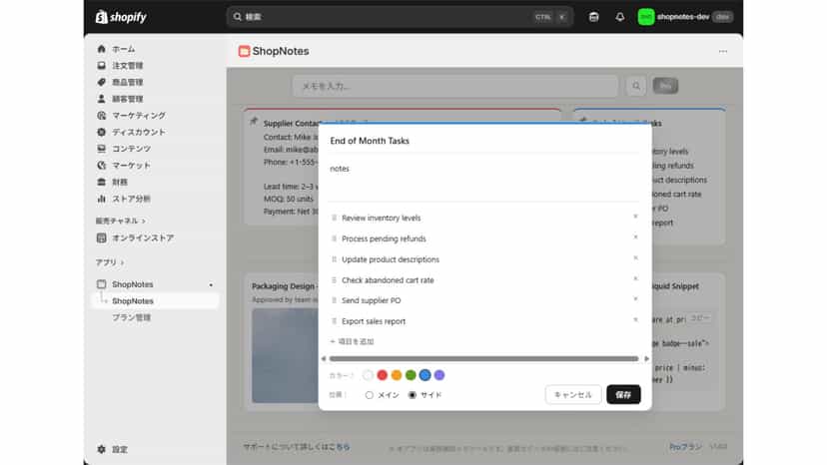
Task: Click the top search field
Action: 400,17
